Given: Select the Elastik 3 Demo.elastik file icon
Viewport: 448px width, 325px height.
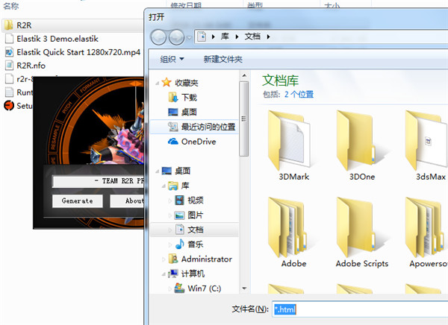Looking at the screenshot, I should point(9,39).
